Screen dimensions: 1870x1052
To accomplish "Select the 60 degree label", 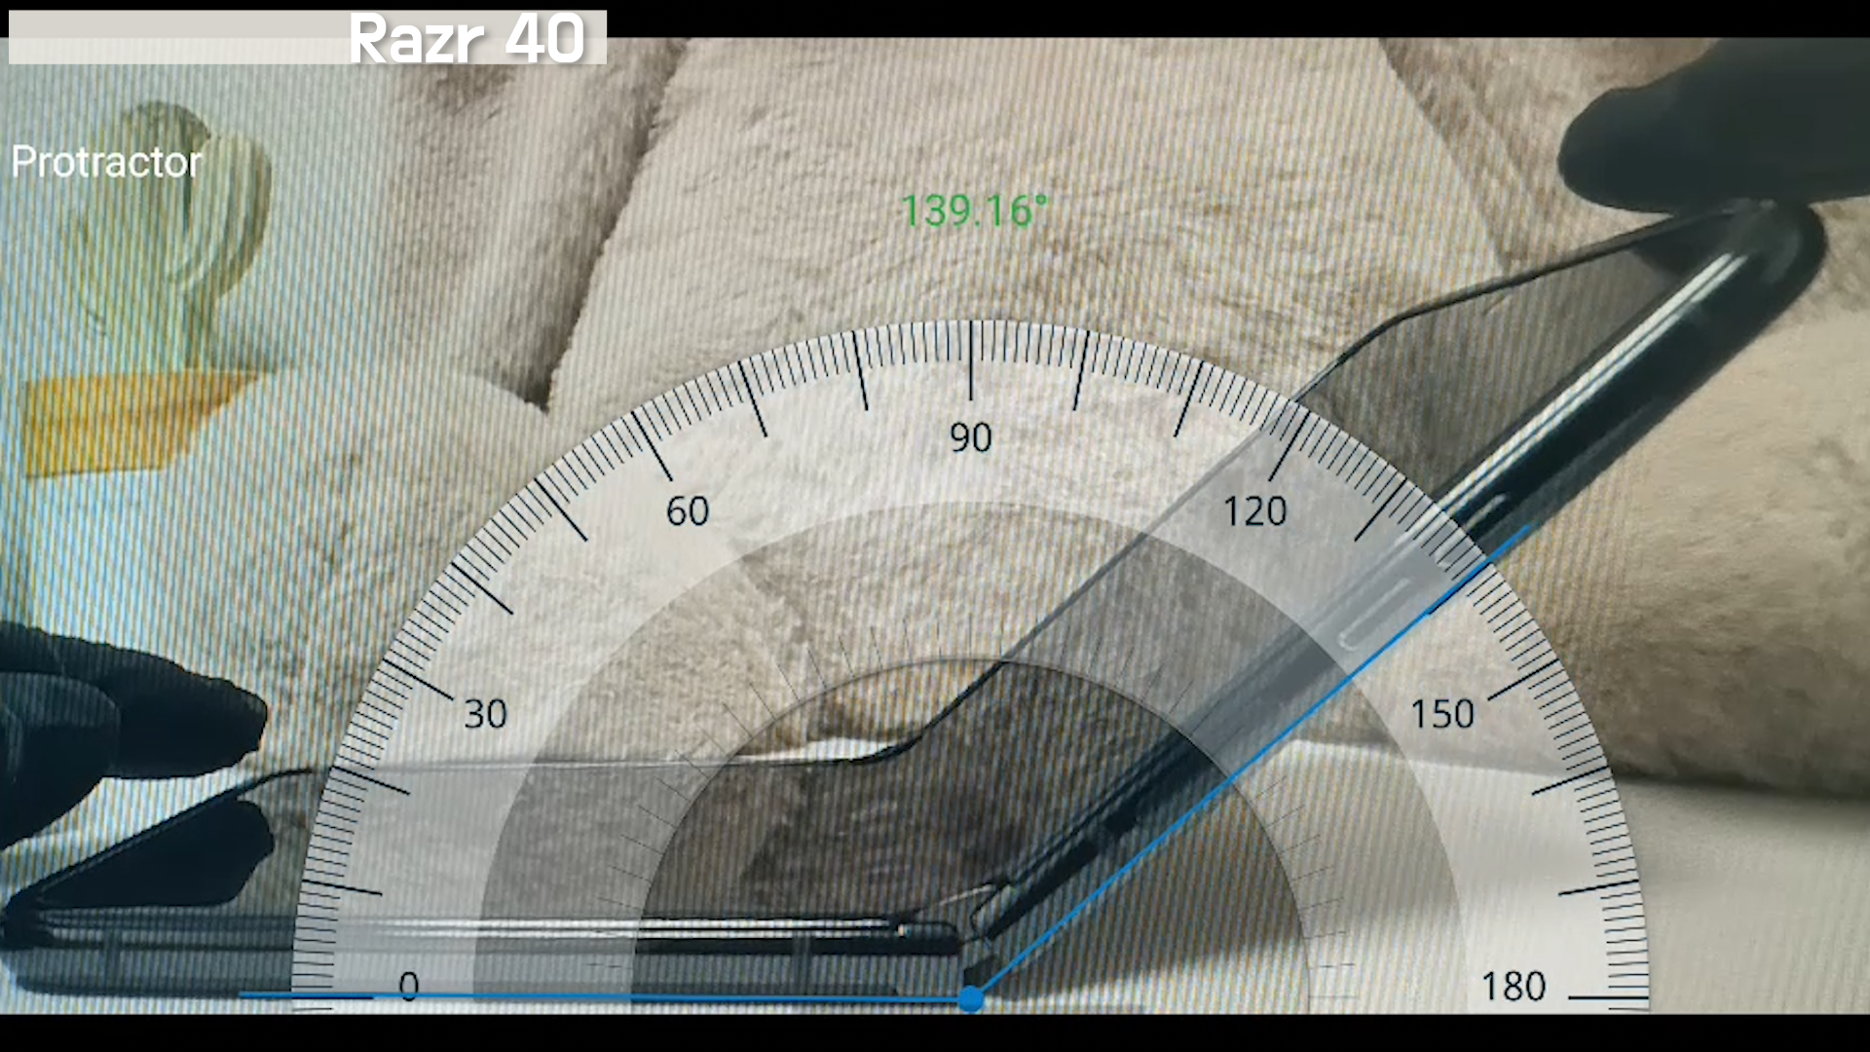I will click(x=687, y=511).
